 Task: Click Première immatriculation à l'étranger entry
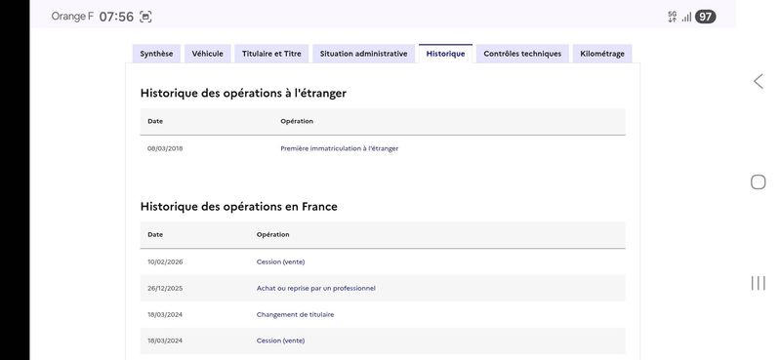[339, 148]
